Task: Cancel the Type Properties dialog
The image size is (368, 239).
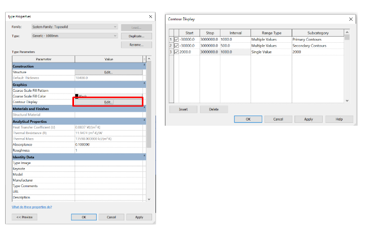Action: (111, 217)
